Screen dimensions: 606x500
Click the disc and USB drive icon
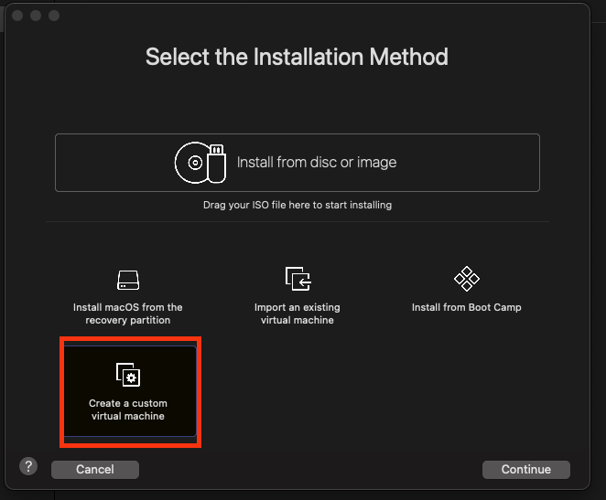point(200,163)
